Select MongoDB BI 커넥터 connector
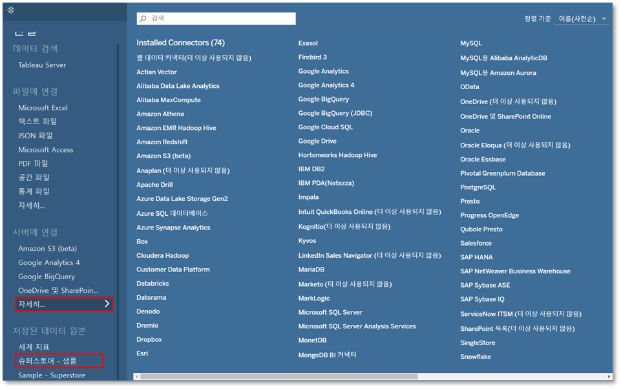The height and width of the screenshot is (389, 621). (327, 355)
